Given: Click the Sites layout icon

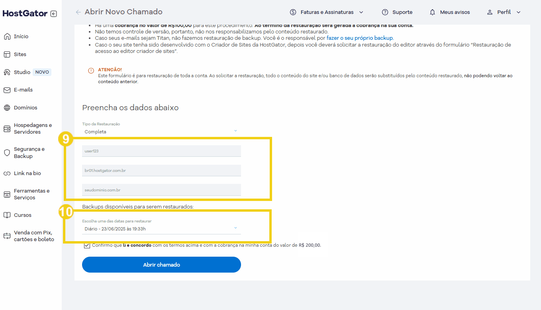Looking at the screenshot, I should coord(7,55).
